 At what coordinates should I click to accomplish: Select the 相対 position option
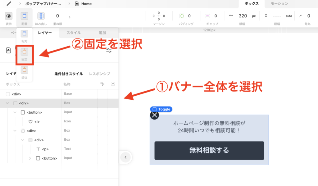click(x=24, y=36)
